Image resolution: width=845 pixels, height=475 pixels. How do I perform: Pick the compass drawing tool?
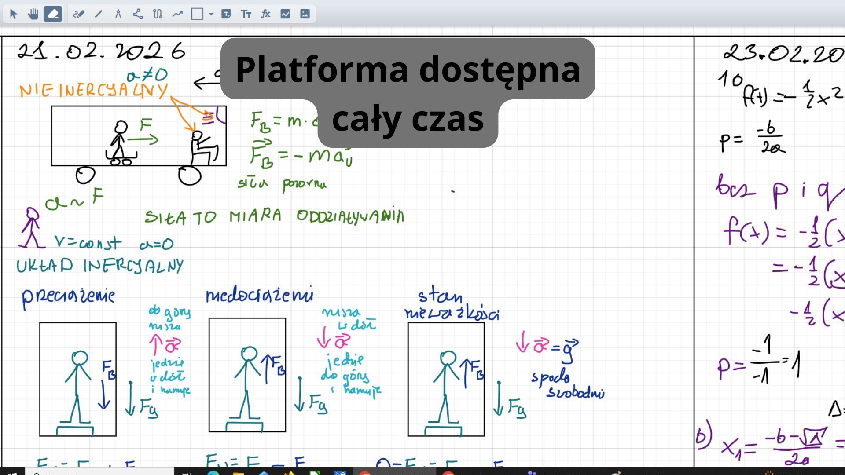[x=118, y=14]
